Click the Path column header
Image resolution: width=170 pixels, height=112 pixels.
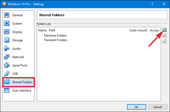pos(52,30)
